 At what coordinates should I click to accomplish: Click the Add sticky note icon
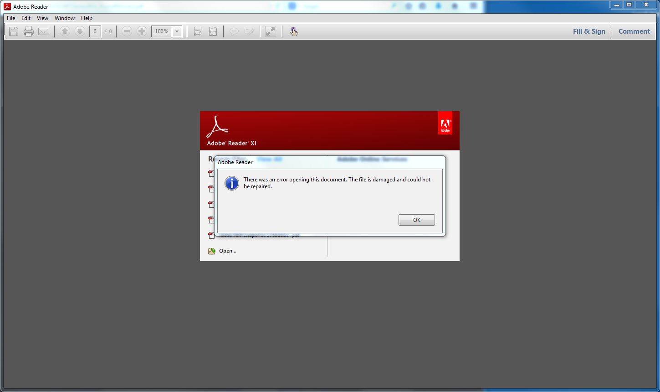coord(234,31)
